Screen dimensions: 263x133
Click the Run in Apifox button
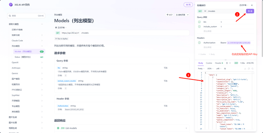pyautogui.click(x=61, y=38)
